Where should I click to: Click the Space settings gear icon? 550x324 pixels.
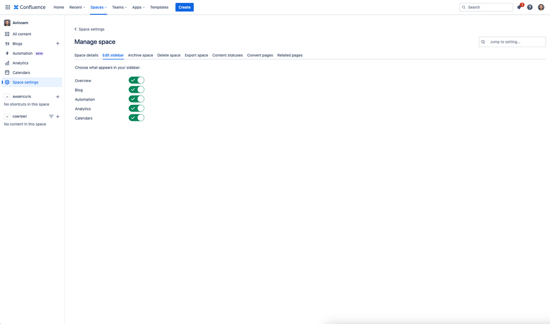click(8, 81)
